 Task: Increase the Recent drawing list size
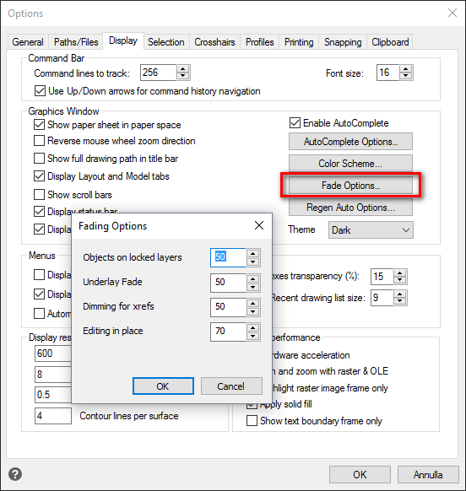pos(399,294)
